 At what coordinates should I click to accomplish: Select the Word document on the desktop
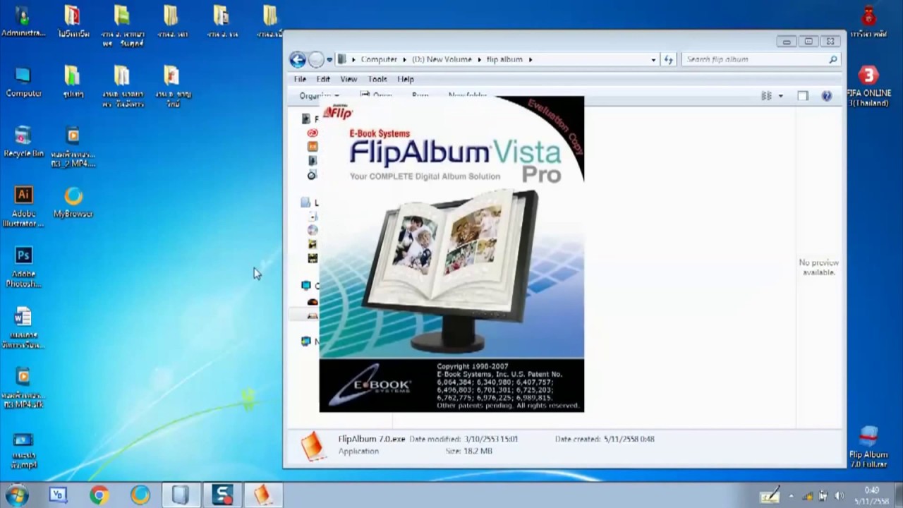[23, 328]
